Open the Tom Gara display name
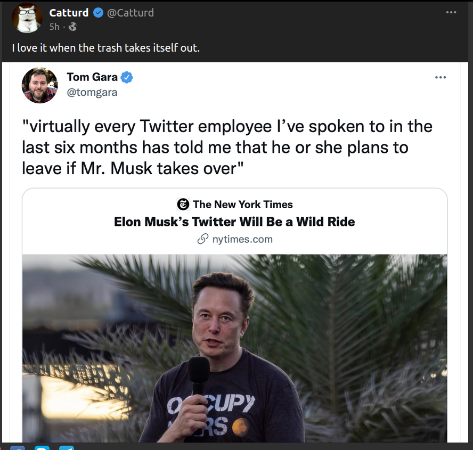473x450 pixels. pyautogui.click(x=92, y=77)
